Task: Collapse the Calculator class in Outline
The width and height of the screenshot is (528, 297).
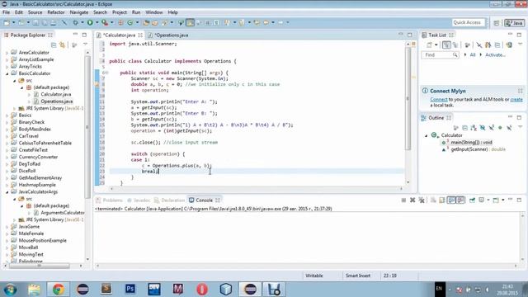Action: [x=427, y=135]
